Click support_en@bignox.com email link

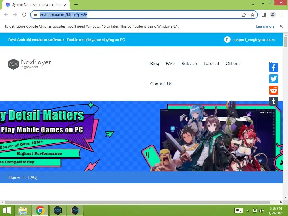[x=253, y=40]
